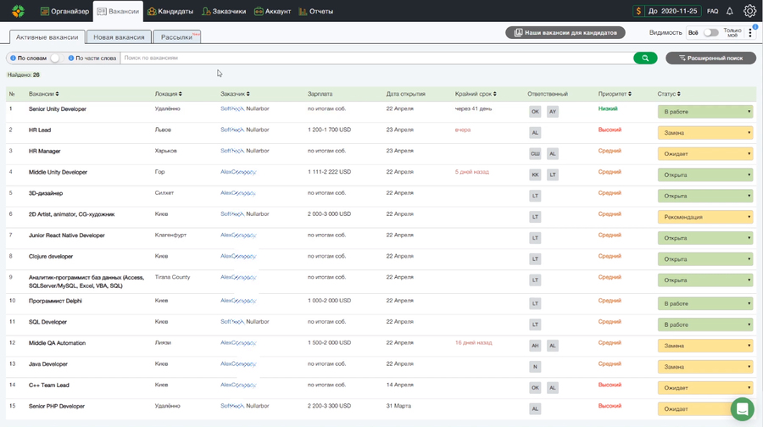Viewport: 763px width, 427px height.
Task: Click the LT badge for Middle Unity Developer
Action: click(x=552, y=175)
